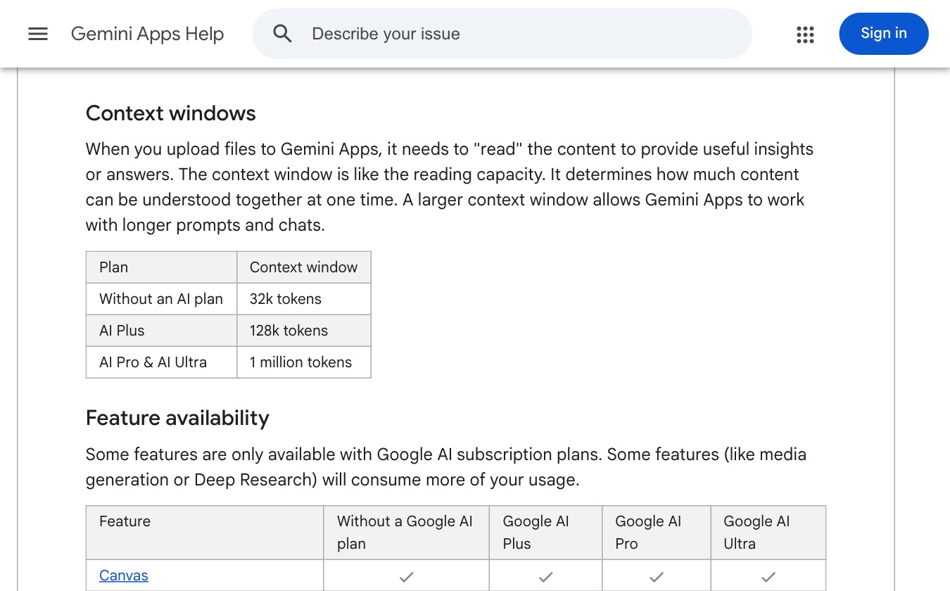Open the Canvas feature link
The height and width of the screenshot is (591, 950).
tap(124, 576)
